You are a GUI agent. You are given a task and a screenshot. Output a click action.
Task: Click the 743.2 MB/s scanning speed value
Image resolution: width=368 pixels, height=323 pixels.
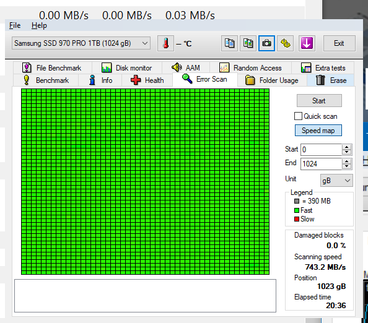click(x=325, y=267)
